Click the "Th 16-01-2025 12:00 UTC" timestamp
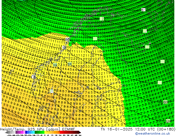This screenshot has width=176, height=136. [128, 129]
